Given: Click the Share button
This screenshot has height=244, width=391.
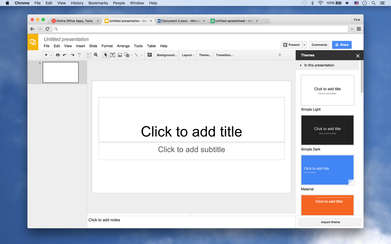Looking at the screenshot, I should pos(342,45).
